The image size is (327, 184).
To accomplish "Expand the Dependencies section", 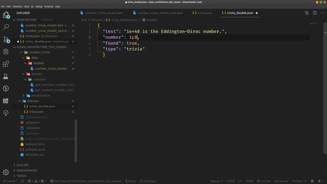I will tap(14, 170).
